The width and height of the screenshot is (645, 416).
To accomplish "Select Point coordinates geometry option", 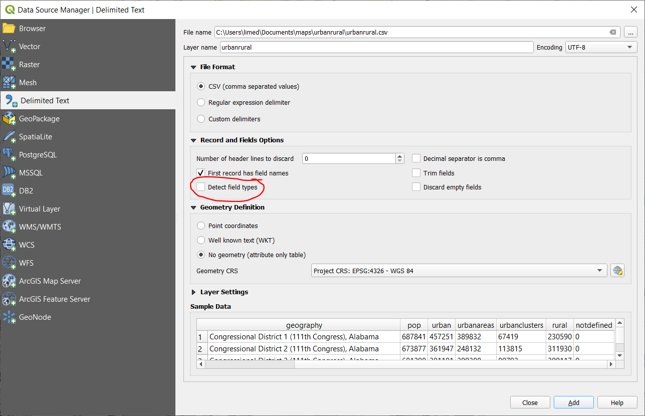I will pos(201,226).
